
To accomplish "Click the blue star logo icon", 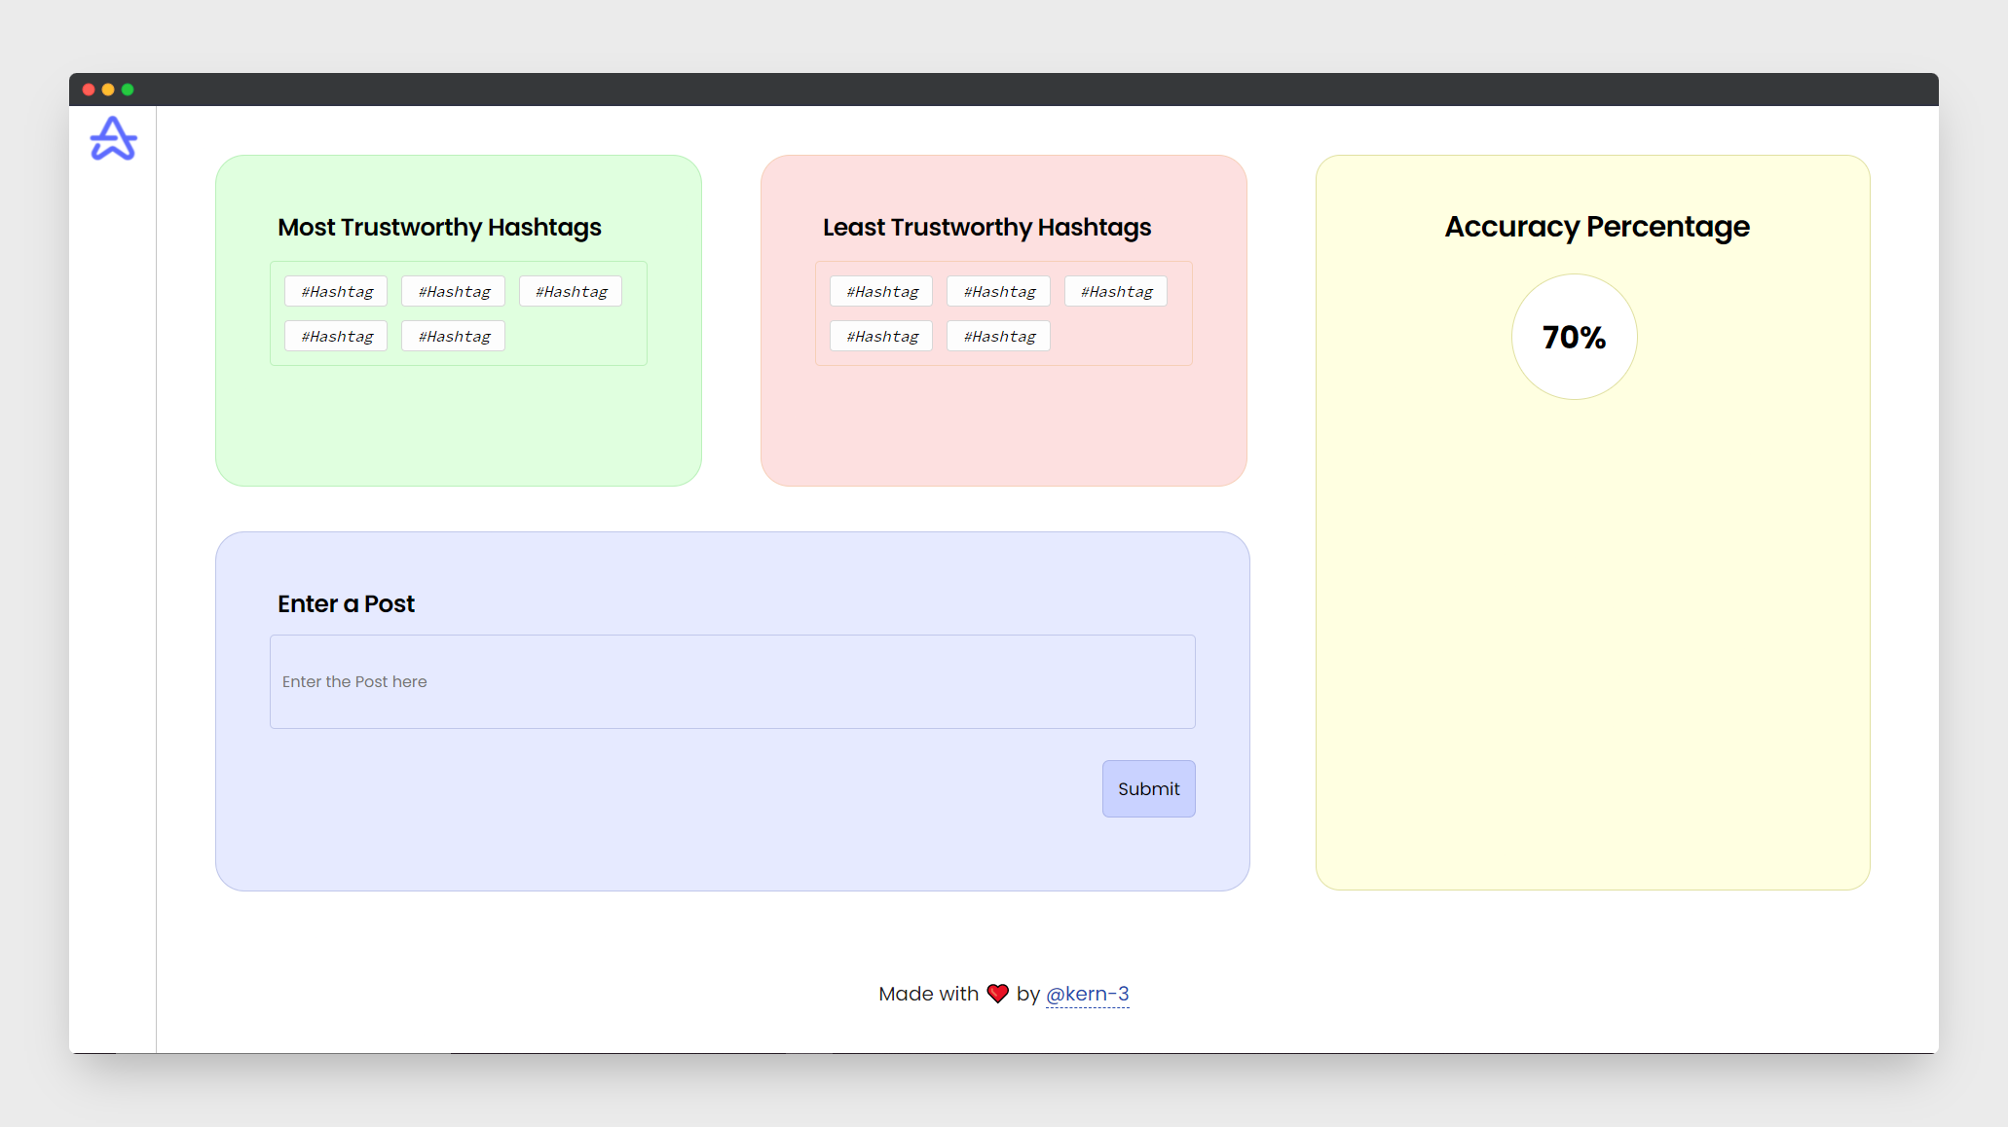I will (113, 138).
